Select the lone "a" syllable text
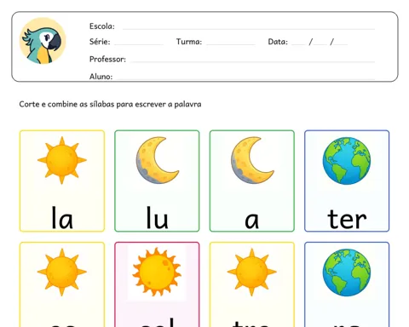Screen dimensions: 409x327 click(x=252, y=221)
